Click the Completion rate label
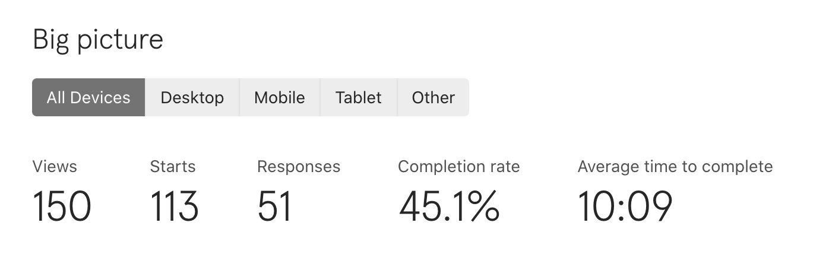The image size is (829, 267). (459, 167)
